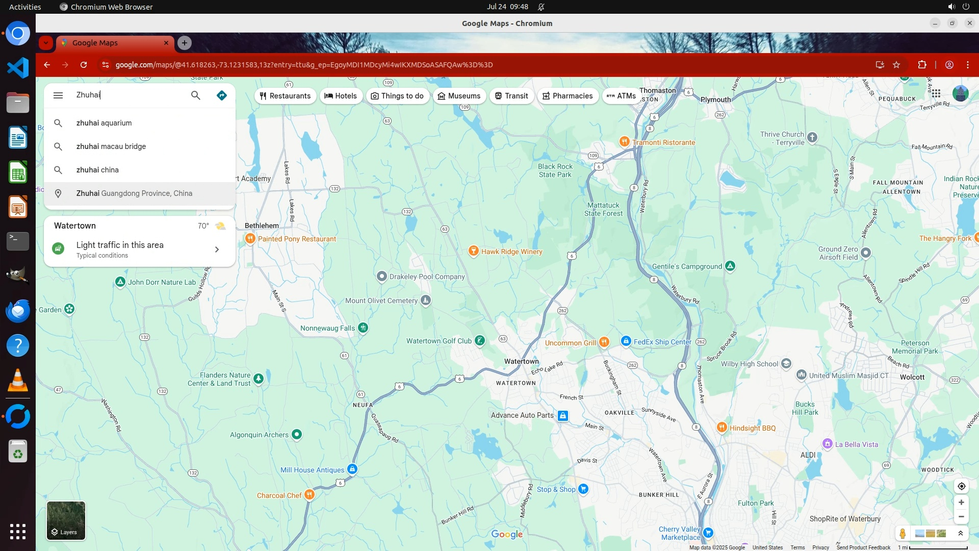Zoom out the map with minus button
The image size is (979, 551).
point(961,517)
